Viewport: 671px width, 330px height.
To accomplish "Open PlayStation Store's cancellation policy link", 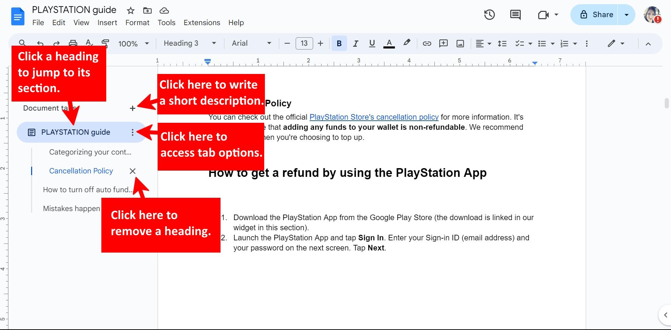I will point(374,117).
